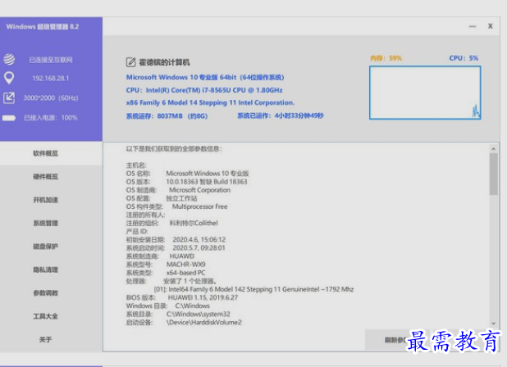Click the Intel64 Family 6 Model 142 line
507x367 pixels.
pyautogui.click(x=253, y=289)
